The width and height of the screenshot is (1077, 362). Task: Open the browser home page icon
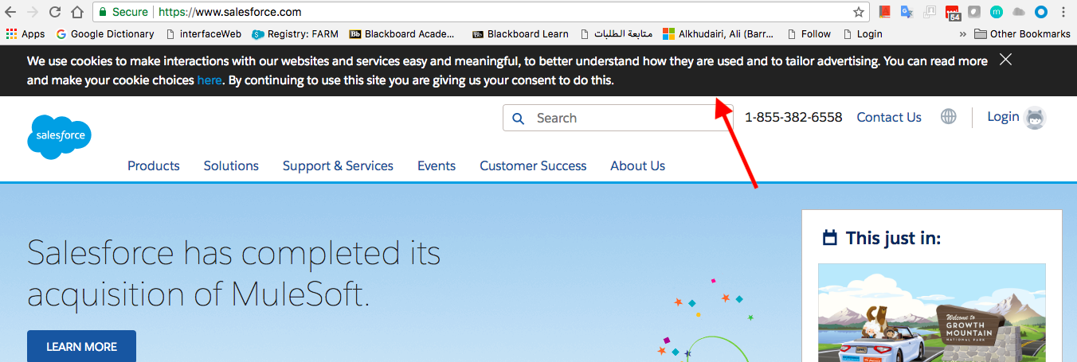[77, 12]
